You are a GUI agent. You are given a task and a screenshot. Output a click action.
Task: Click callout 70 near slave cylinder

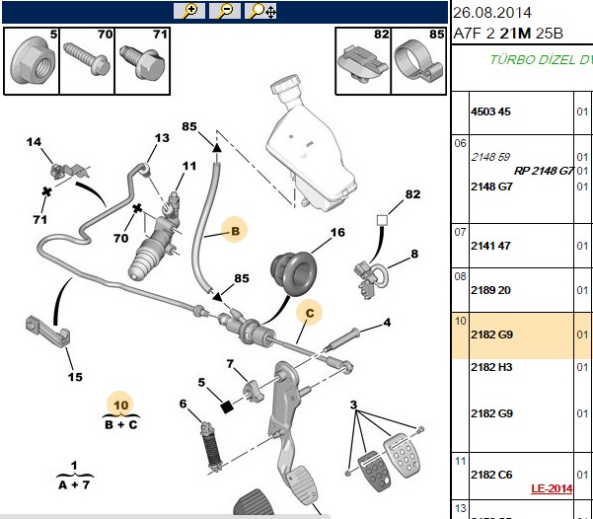[120, 238]
